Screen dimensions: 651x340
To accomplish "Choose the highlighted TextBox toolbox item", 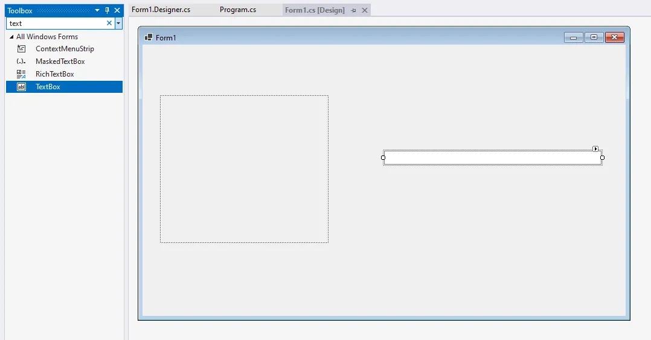I will [48, 87].
